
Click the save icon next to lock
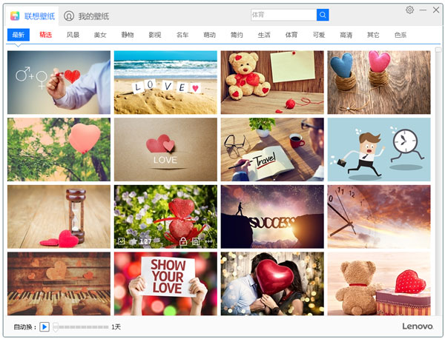tap(195, 241)
